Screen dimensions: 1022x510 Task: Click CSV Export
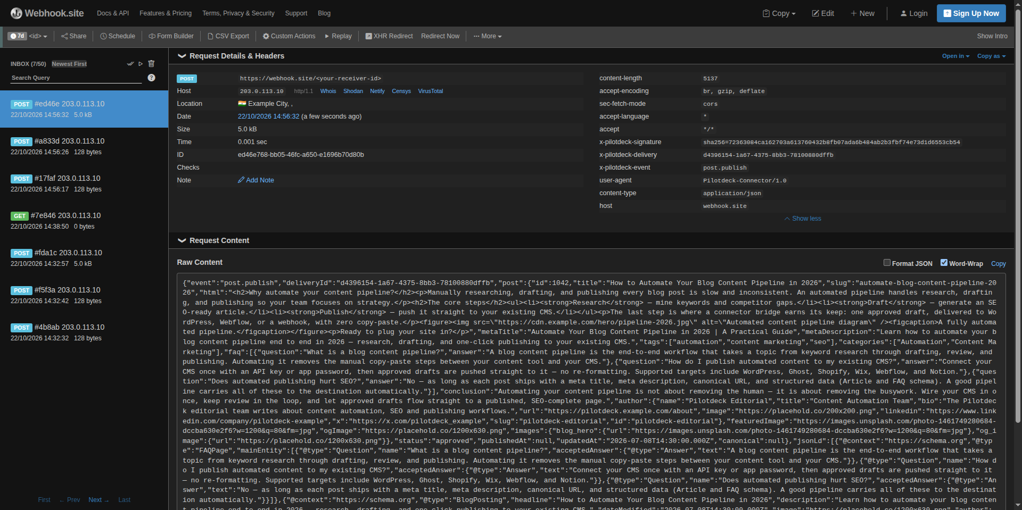tap(228, 36)
